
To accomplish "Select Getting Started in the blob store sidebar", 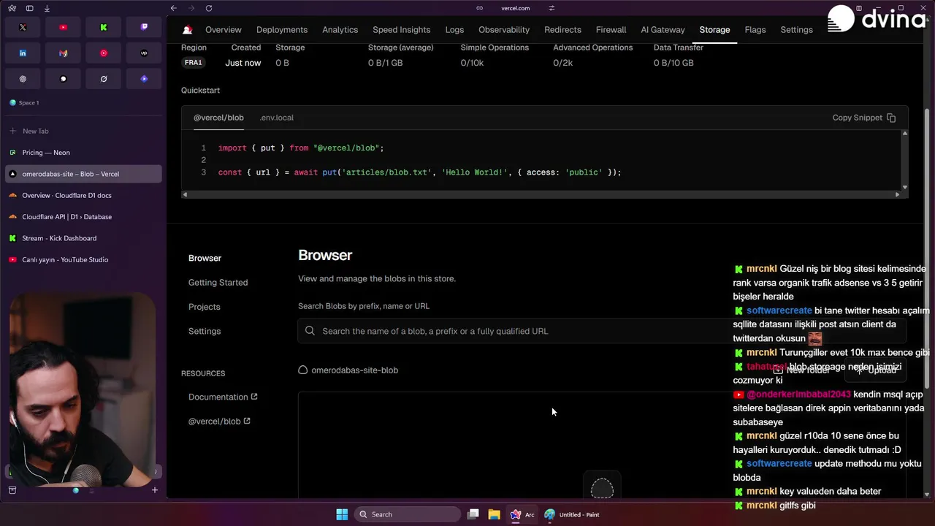I will [x=218, y=283].
